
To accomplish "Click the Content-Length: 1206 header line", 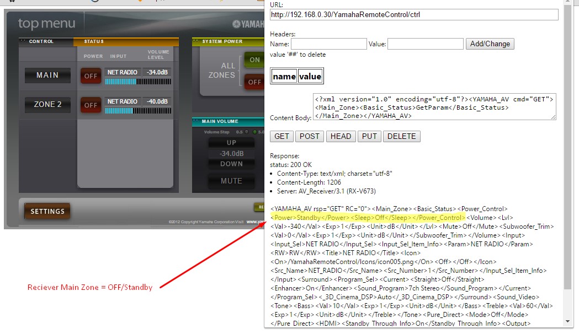I will pyautogui.click(x=309, y=182).
